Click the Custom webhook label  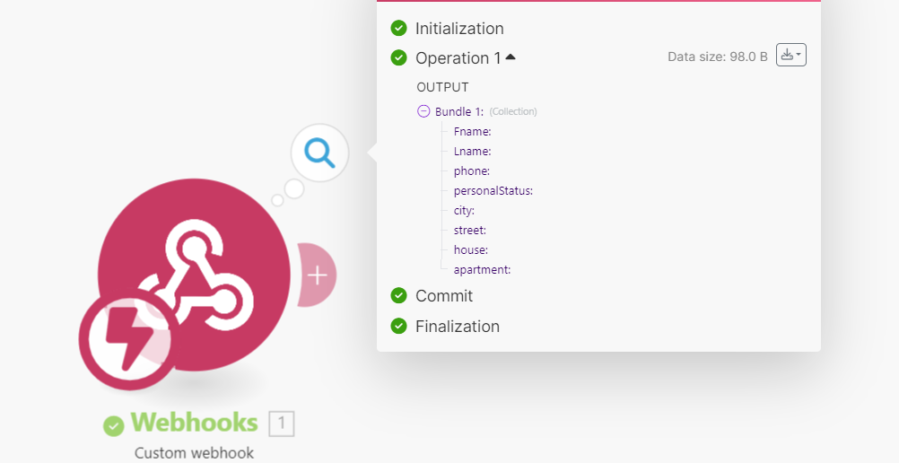pyautogui.click(x=194, y=452)
